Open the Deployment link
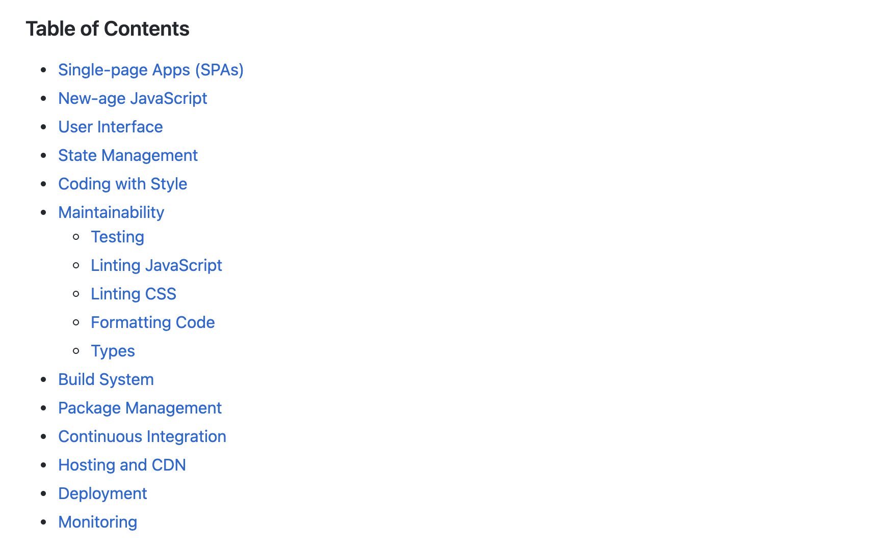This screenshot has width=892, height=551. (x=102, y=493)
